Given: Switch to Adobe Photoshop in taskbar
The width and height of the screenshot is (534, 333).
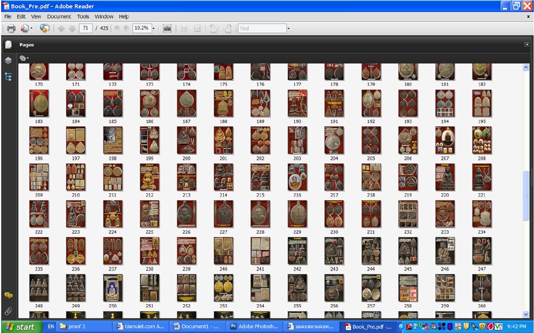Looking at the screenshot, I should click(254, 327).
